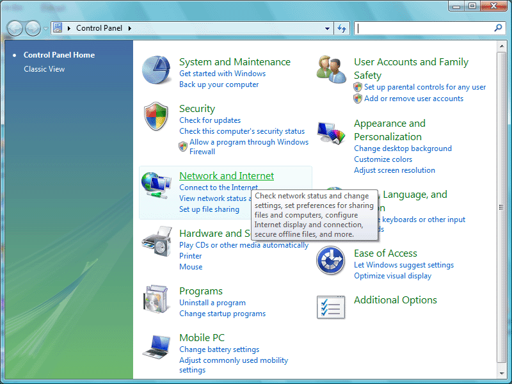Click Customize colors
The image size is (512, 384).
coord(383,159)
